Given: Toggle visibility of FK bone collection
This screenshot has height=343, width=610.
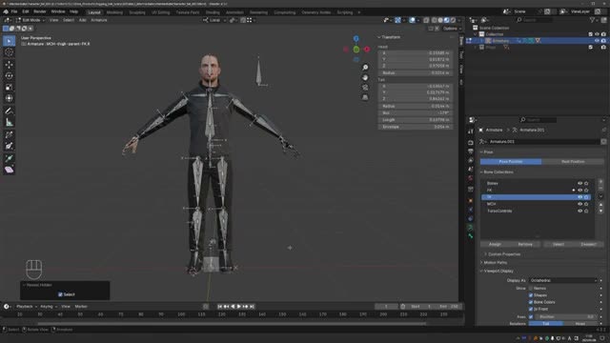Looking at the screenshot, I should pyautogui.click(x=579, y=191).
